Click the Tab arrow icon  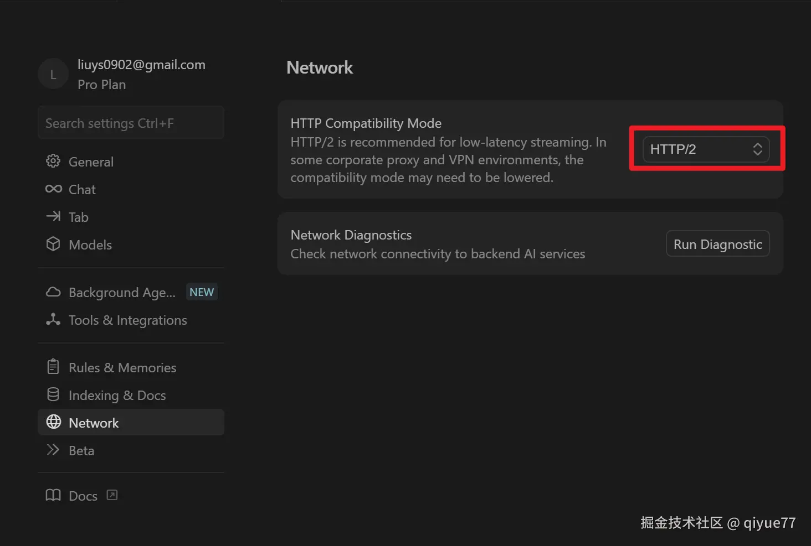[x=53, y=216]
